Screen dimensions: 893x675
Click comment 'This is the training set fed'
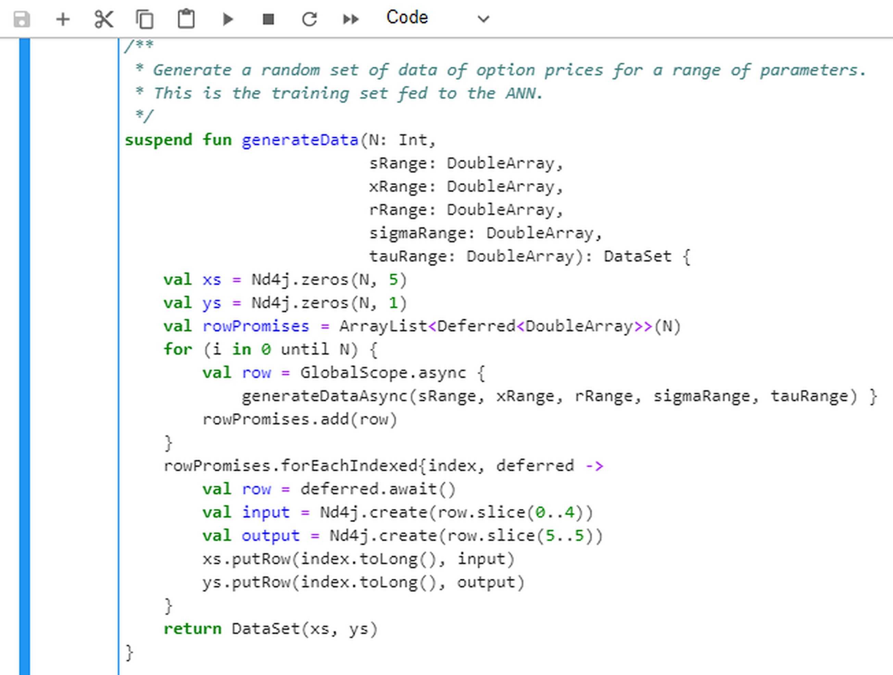pyautogui.click(x=291, y=93)
